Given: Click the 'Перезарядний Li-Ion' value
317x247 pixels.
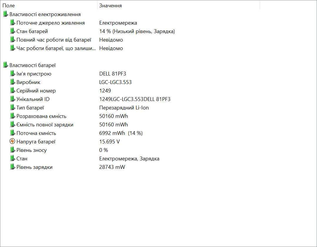Looking at the screenshot, I should click(124, 107).
